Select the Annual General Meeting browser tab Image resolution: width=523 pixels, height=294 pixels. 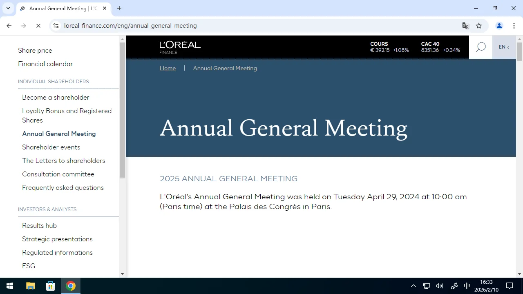59,8
